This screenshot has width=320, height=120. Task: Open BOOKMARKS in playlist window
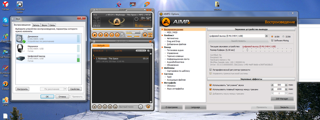(141, 51)
